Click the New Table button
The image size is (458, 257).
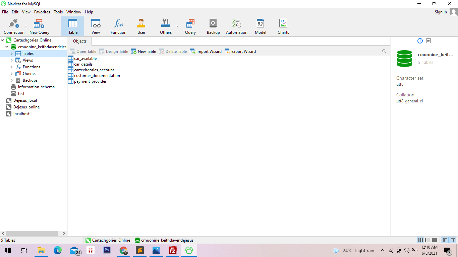point(144,52)
